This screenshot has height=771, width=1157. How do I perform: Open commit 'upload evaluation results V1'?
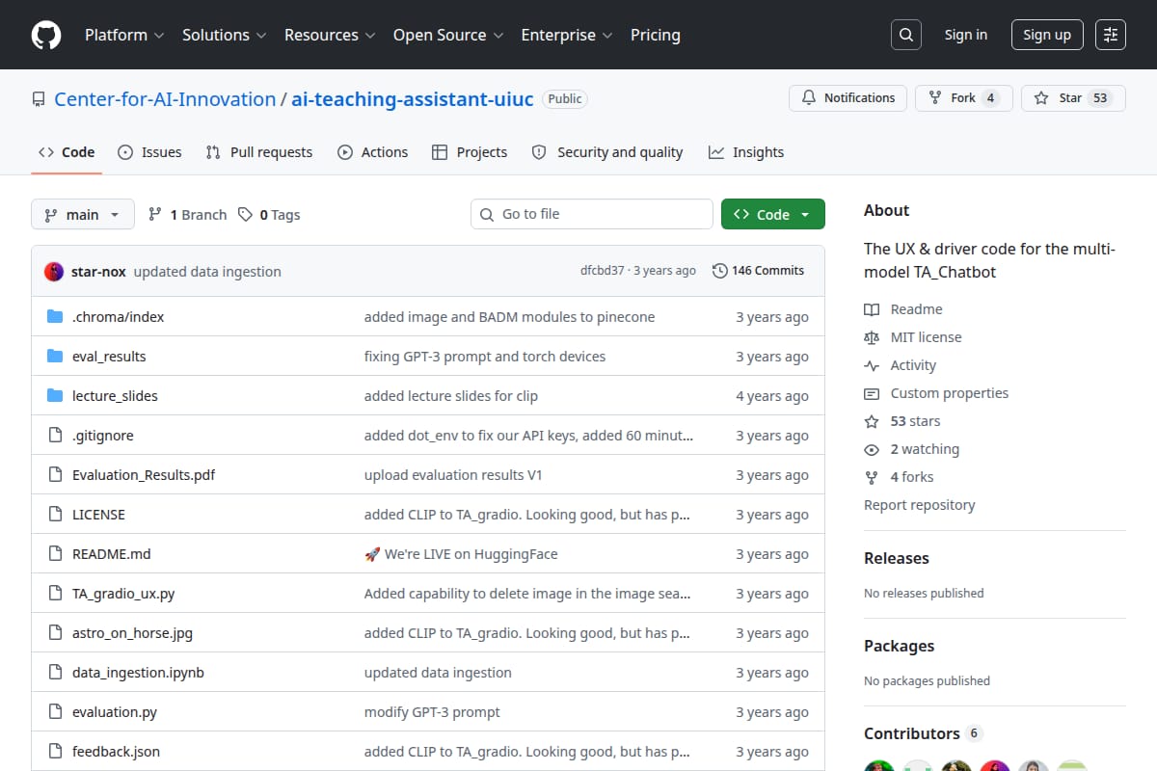point(453,475)
